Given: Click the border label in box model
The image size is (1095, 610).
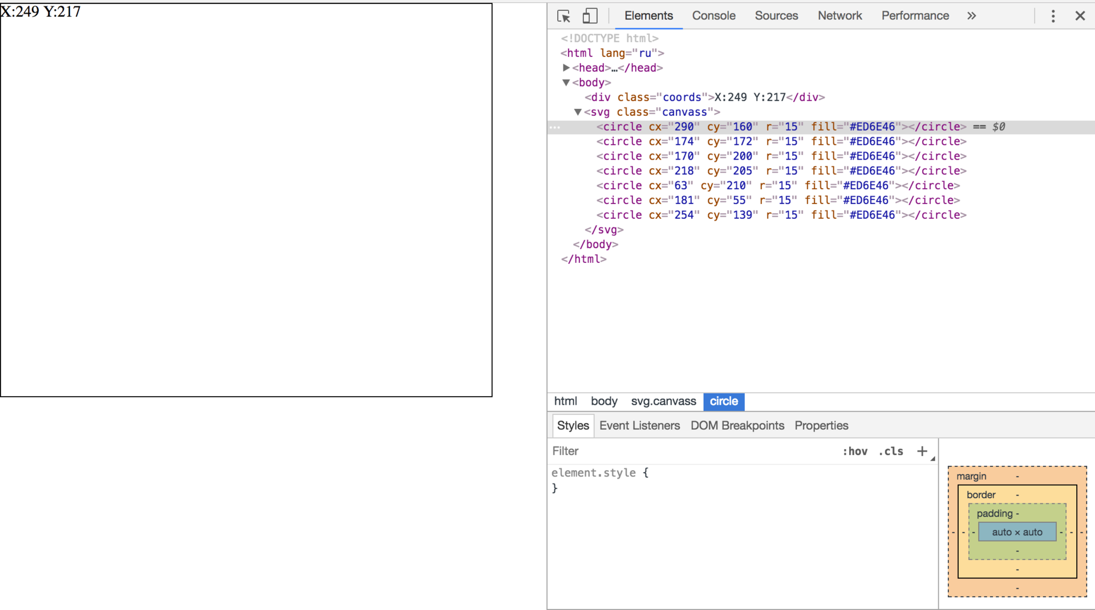Looking at the screenshot, I should point(981,495).
